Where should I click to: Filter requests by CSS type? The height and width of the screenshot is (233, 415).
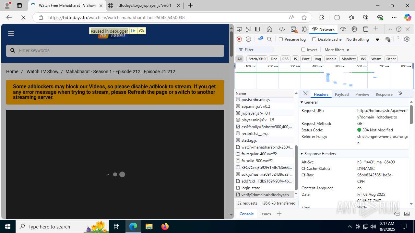click(285, 59)
